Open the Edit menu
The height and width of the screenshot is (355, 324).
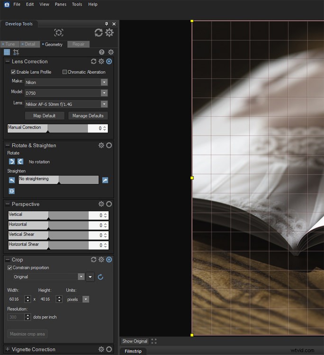[30, 4]
